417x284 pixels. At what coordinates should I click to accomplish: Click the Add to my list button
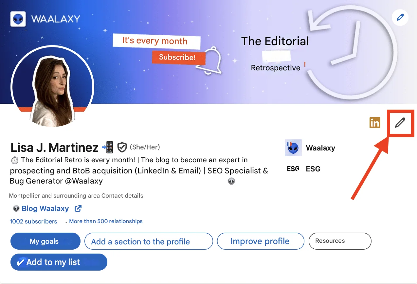coord(59,262)
